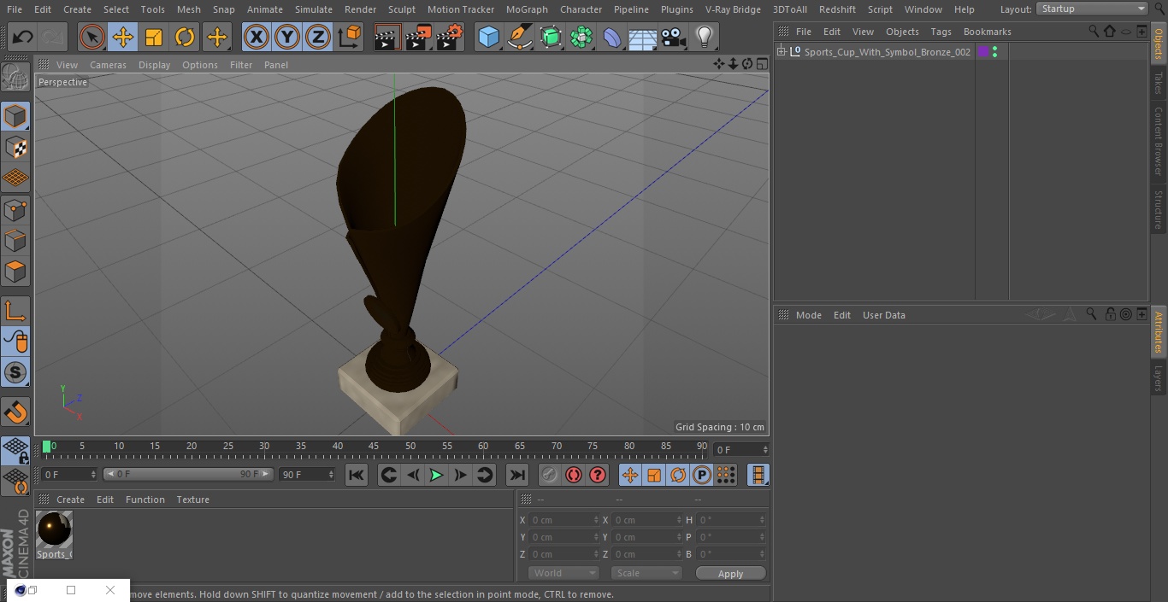Screen dimensions: 1168x602
Task: Select the Live Selection tool
Action: 91,37
